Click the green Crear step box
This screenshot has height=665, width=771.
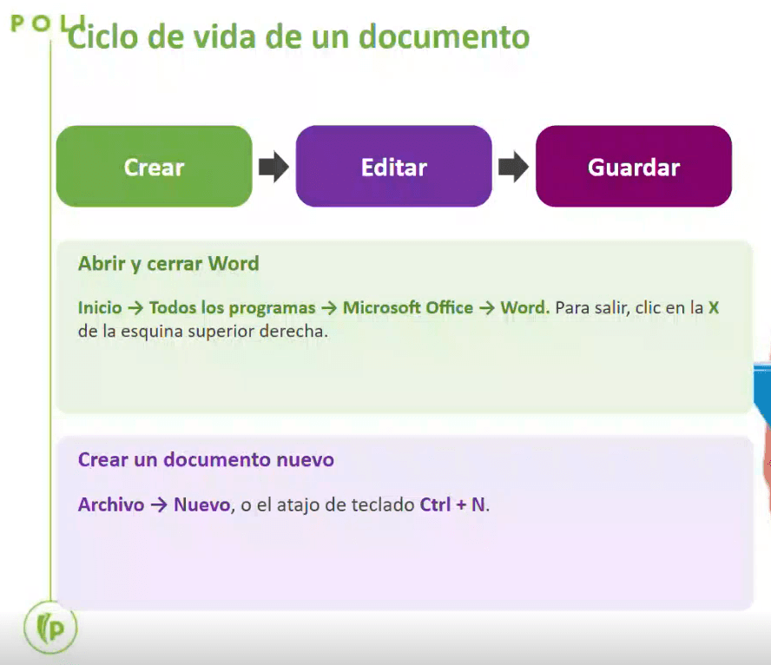[x=155, y=166]
